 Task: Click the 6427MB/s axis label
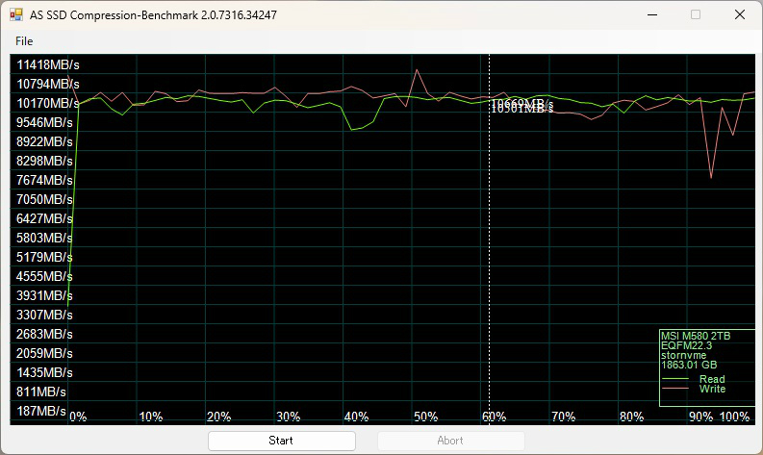44,218
